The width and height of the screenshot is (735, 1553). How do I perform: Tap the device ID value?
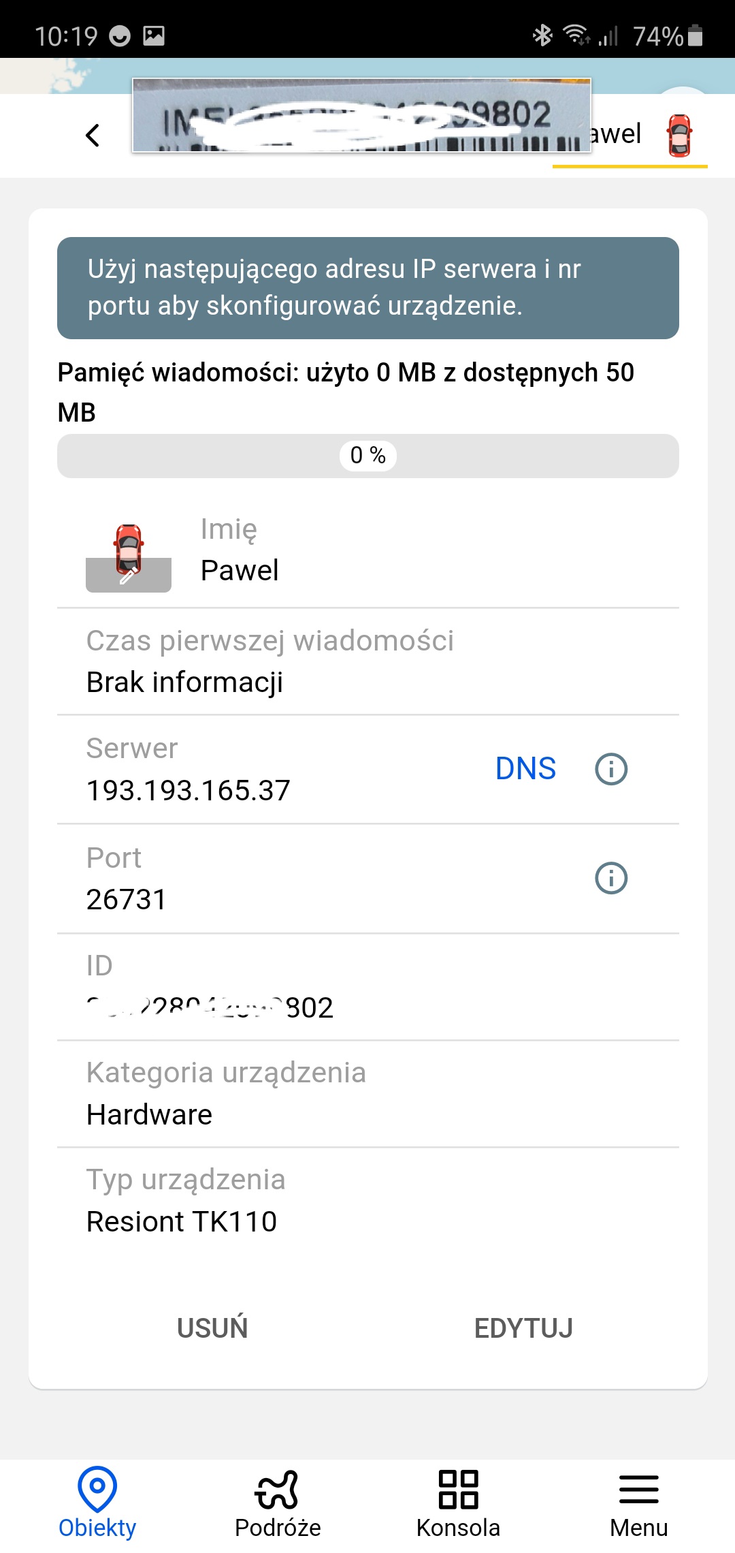pos(210,1007)
